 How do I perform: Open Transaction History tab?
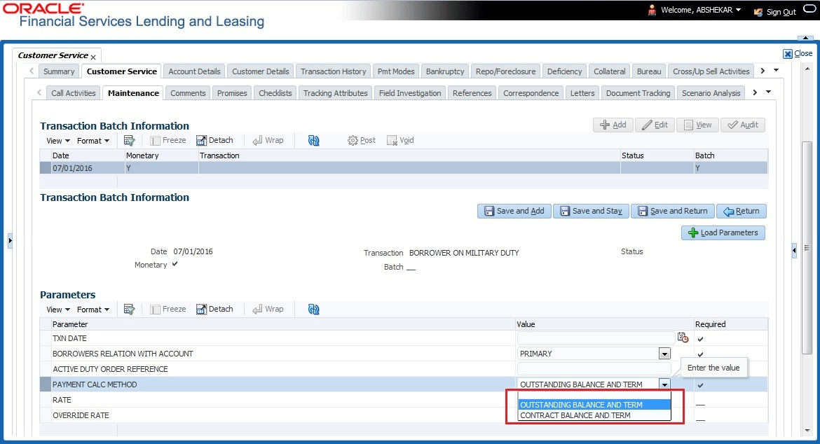(x=333, y=71)
